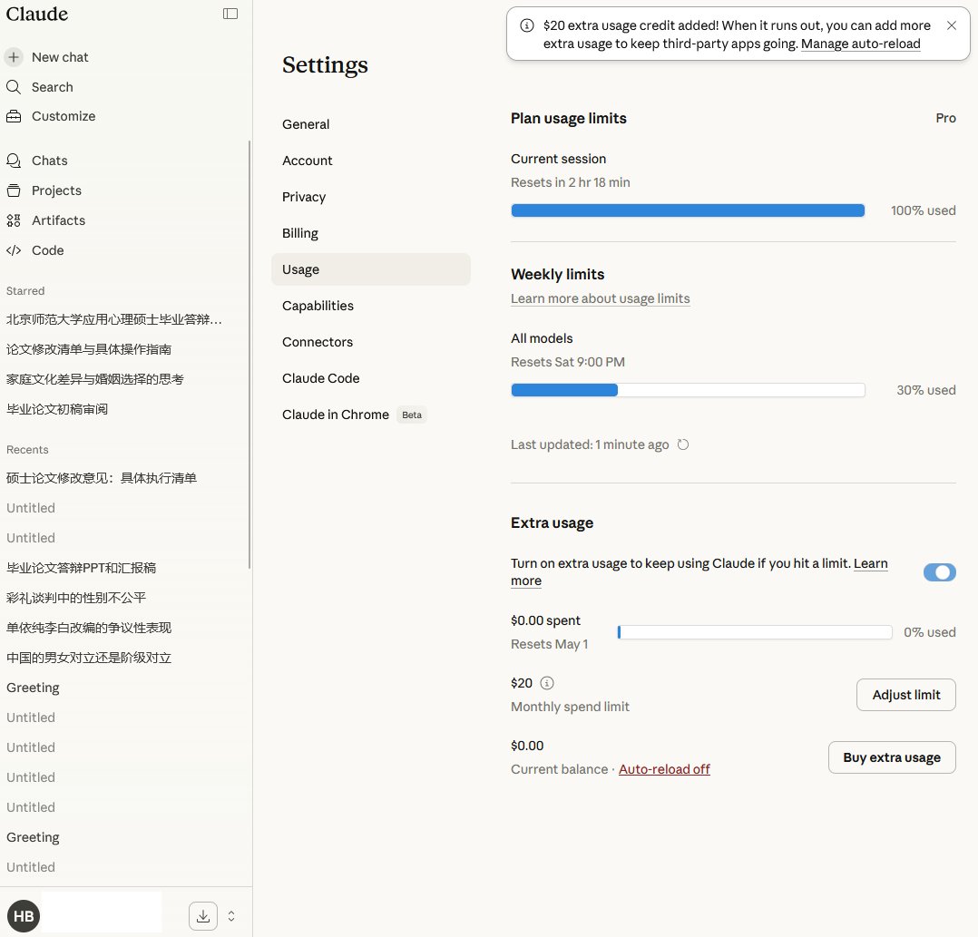Dismiss the extra usage credit notification

951,25
